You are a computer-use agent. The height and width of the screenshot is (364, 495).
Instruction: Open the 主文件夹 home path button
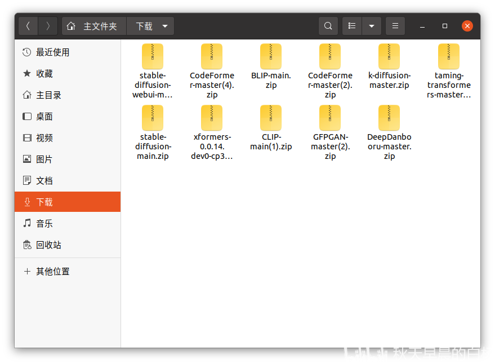[93, 26]
